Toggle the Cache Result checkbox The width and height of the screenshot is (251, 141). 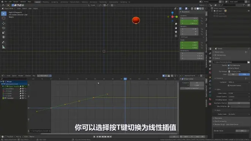(x=229, y=68)
